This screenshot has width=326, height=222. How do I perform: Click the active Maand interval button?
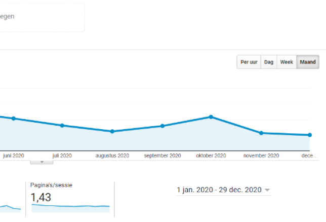click(308, 62)
